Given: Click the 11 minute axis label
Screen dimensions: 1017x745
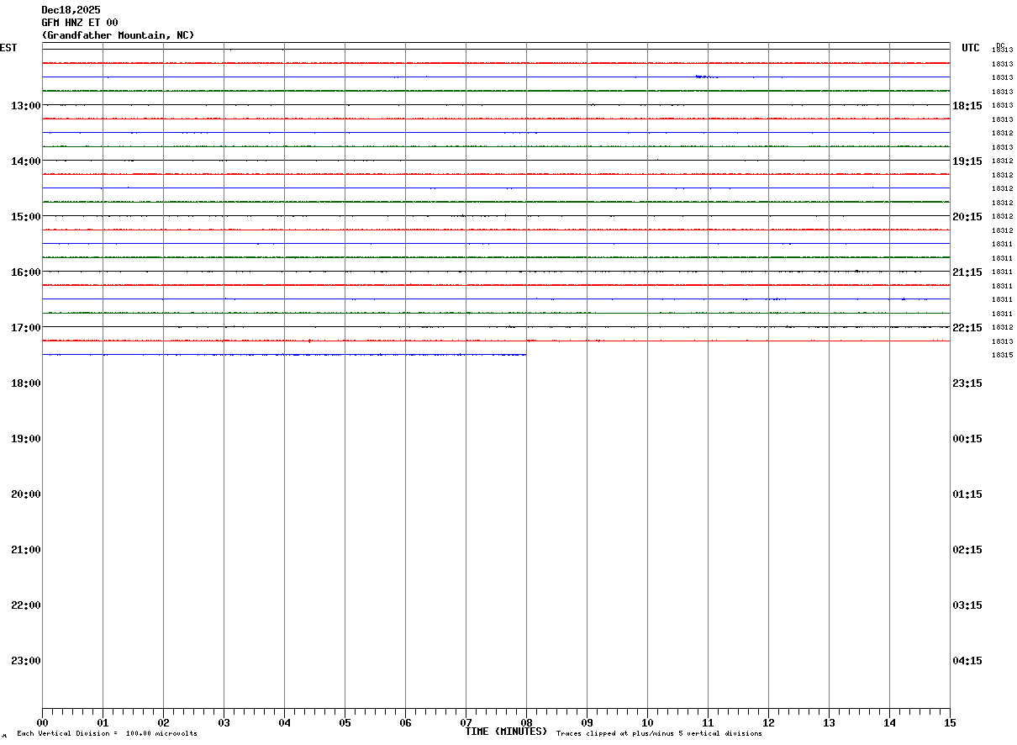Looking at the screenshot, I should click(708, 722).
